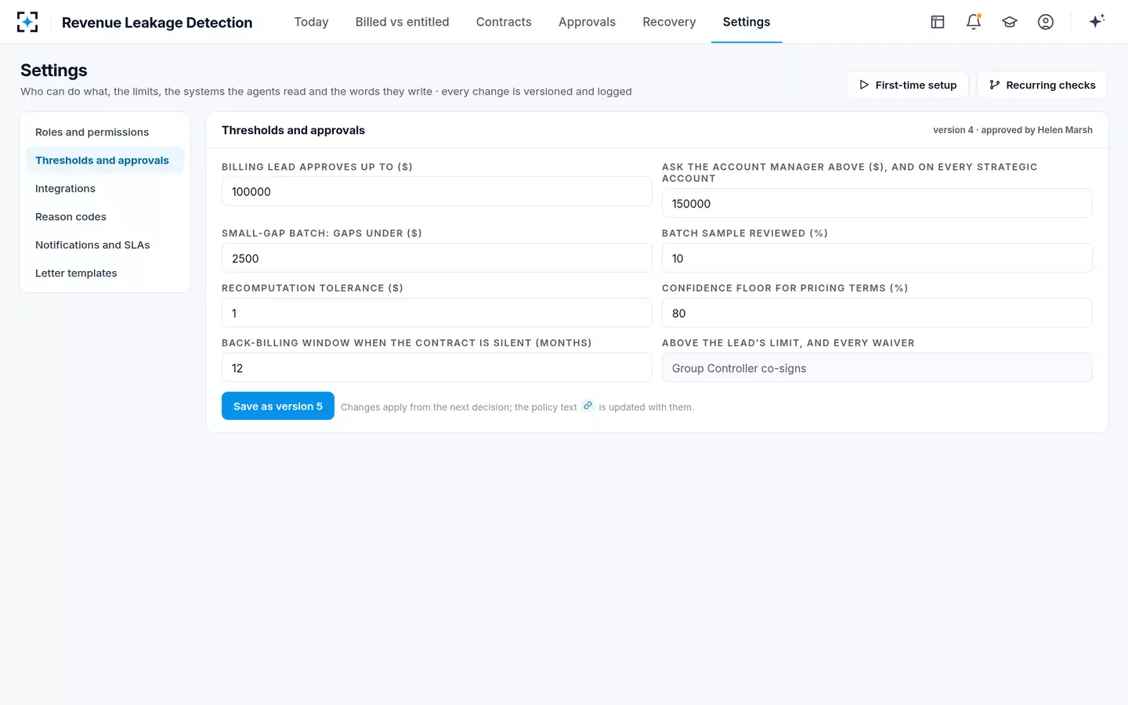Edit Batch sample reviewed percent field

click(x=877, y=258)
